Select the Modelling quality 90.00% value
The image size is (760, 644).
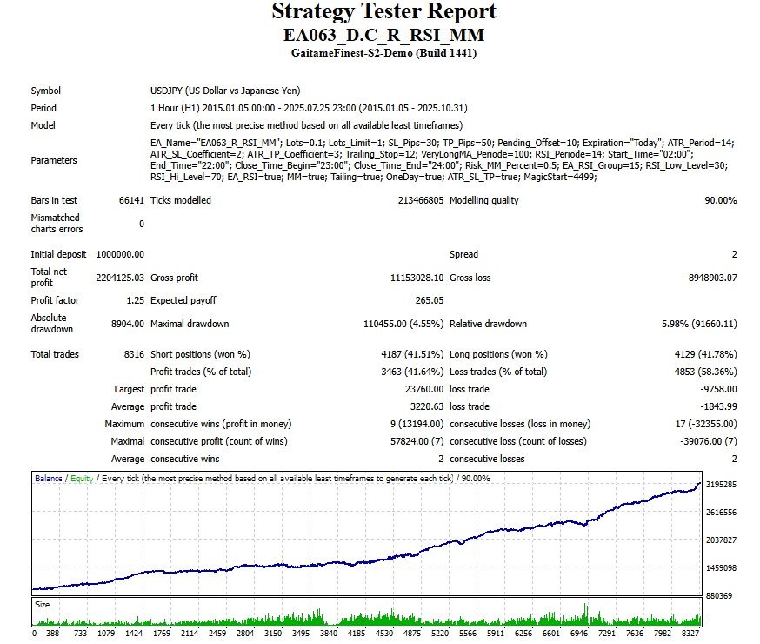point(720,200)
